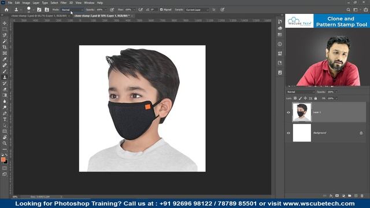Delete layer with trash icon
Image resolution: width=370 pixels, height=208 pixels.
pyautogui.click(x=362, y=196)
